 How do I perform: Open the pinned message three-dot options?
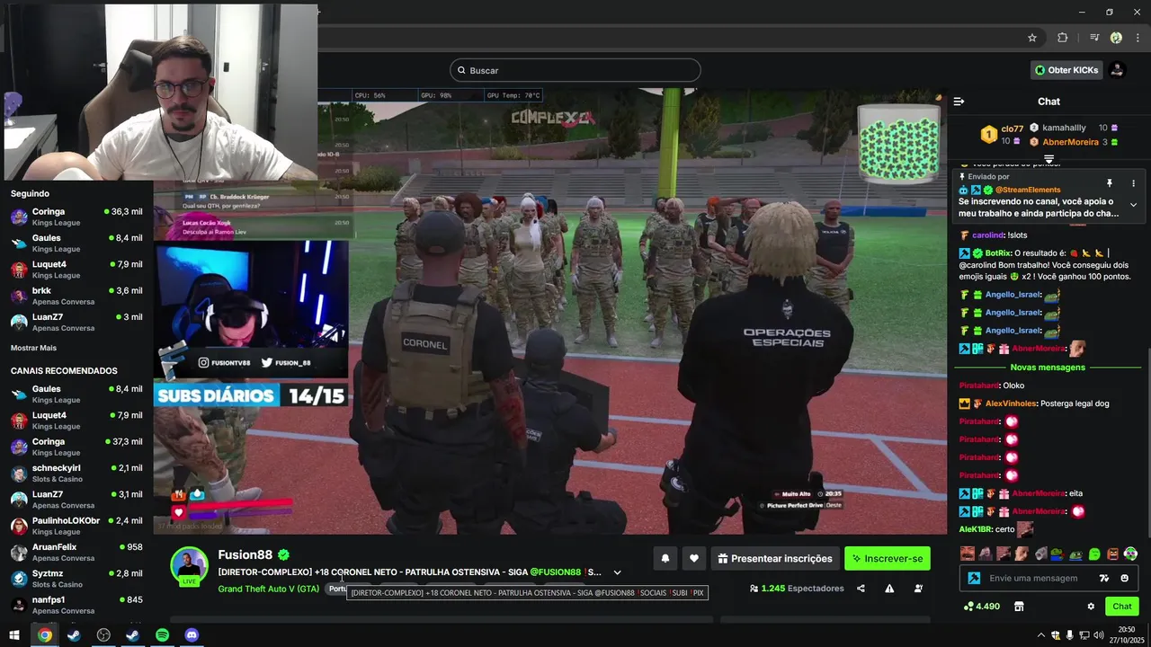pyautogui.click(x=1133, y=183)
